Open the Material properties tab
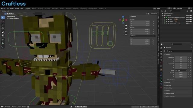Screen dimensions: 193x108 [x=161, y=87]
